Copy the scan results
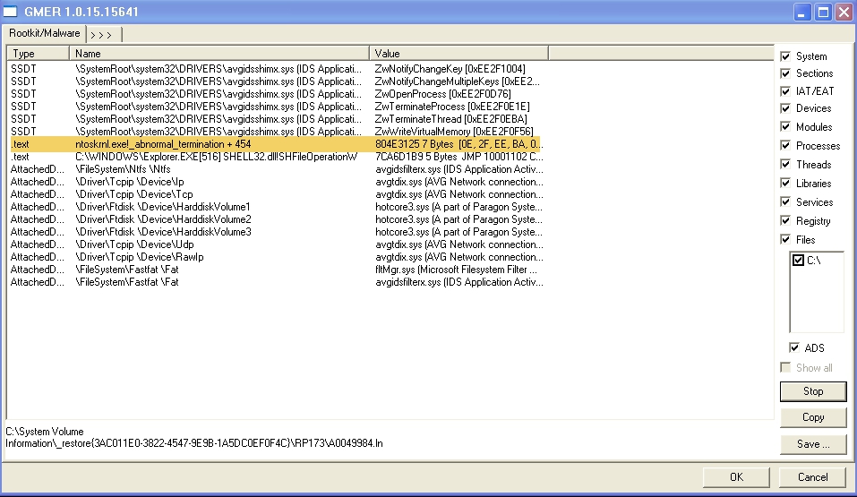This screenshot has width=857, height=497. (x=813, y=417)
